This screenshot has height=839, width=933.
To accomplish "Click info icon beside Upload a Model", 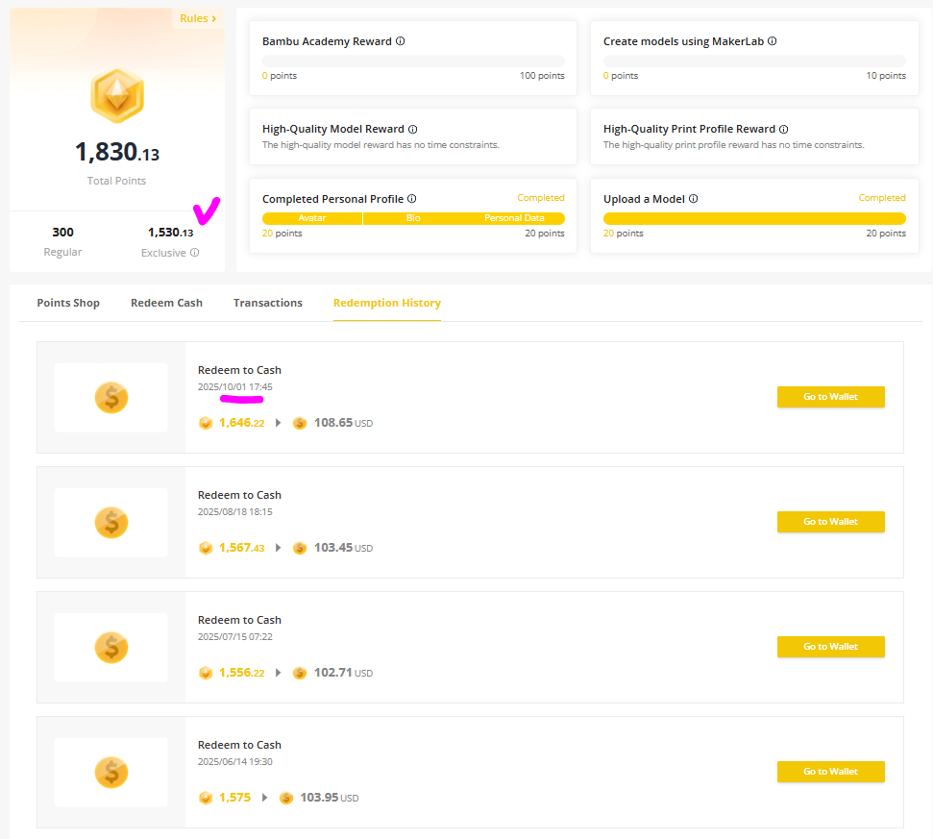I will tap(694, 200).
